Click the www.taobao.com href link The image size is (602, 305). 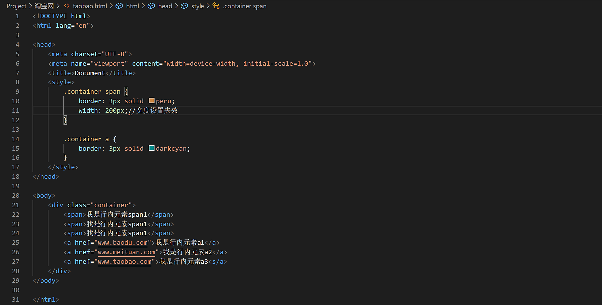point(124,262)
